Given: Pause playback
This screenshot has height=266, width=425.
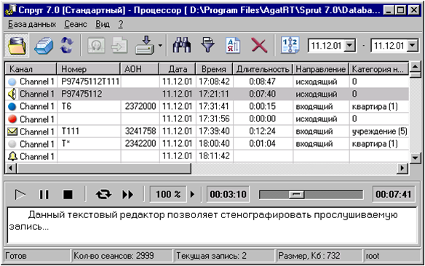Looking at the screenshot, I should pos(44,195).
